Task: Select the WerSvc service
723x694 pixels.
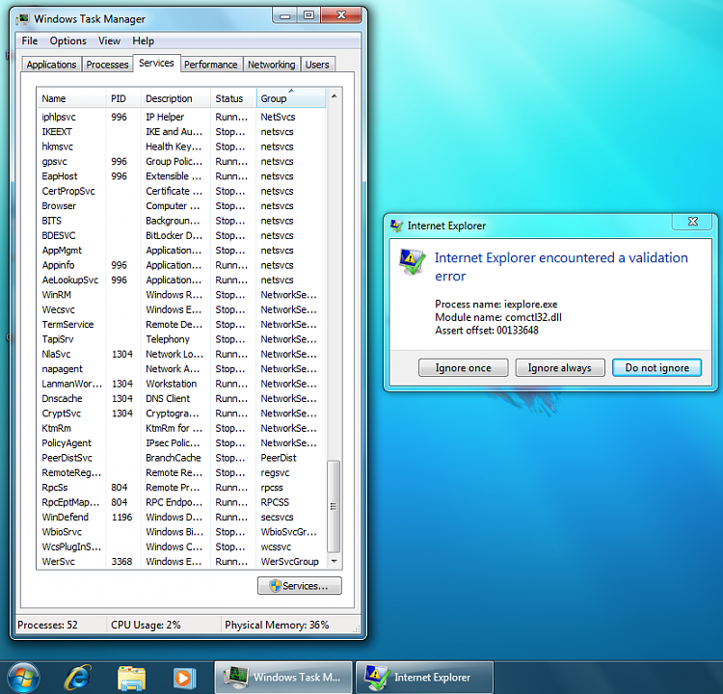Action: (x=181, y=562)
